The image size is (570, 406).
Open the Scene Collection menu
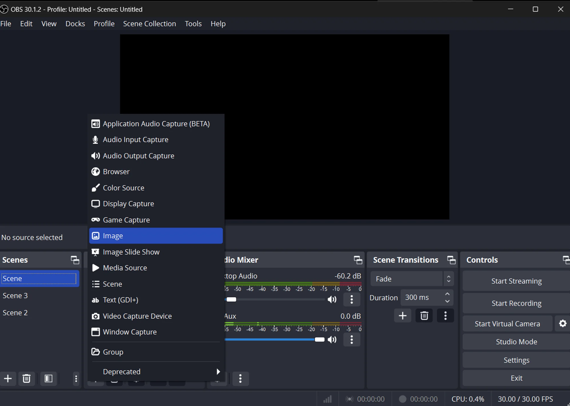coord(150,24)
